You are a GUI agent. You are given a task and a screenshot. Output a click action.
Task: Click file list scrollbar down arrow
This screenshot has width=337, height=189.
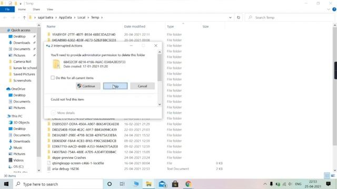coord(335,170)
